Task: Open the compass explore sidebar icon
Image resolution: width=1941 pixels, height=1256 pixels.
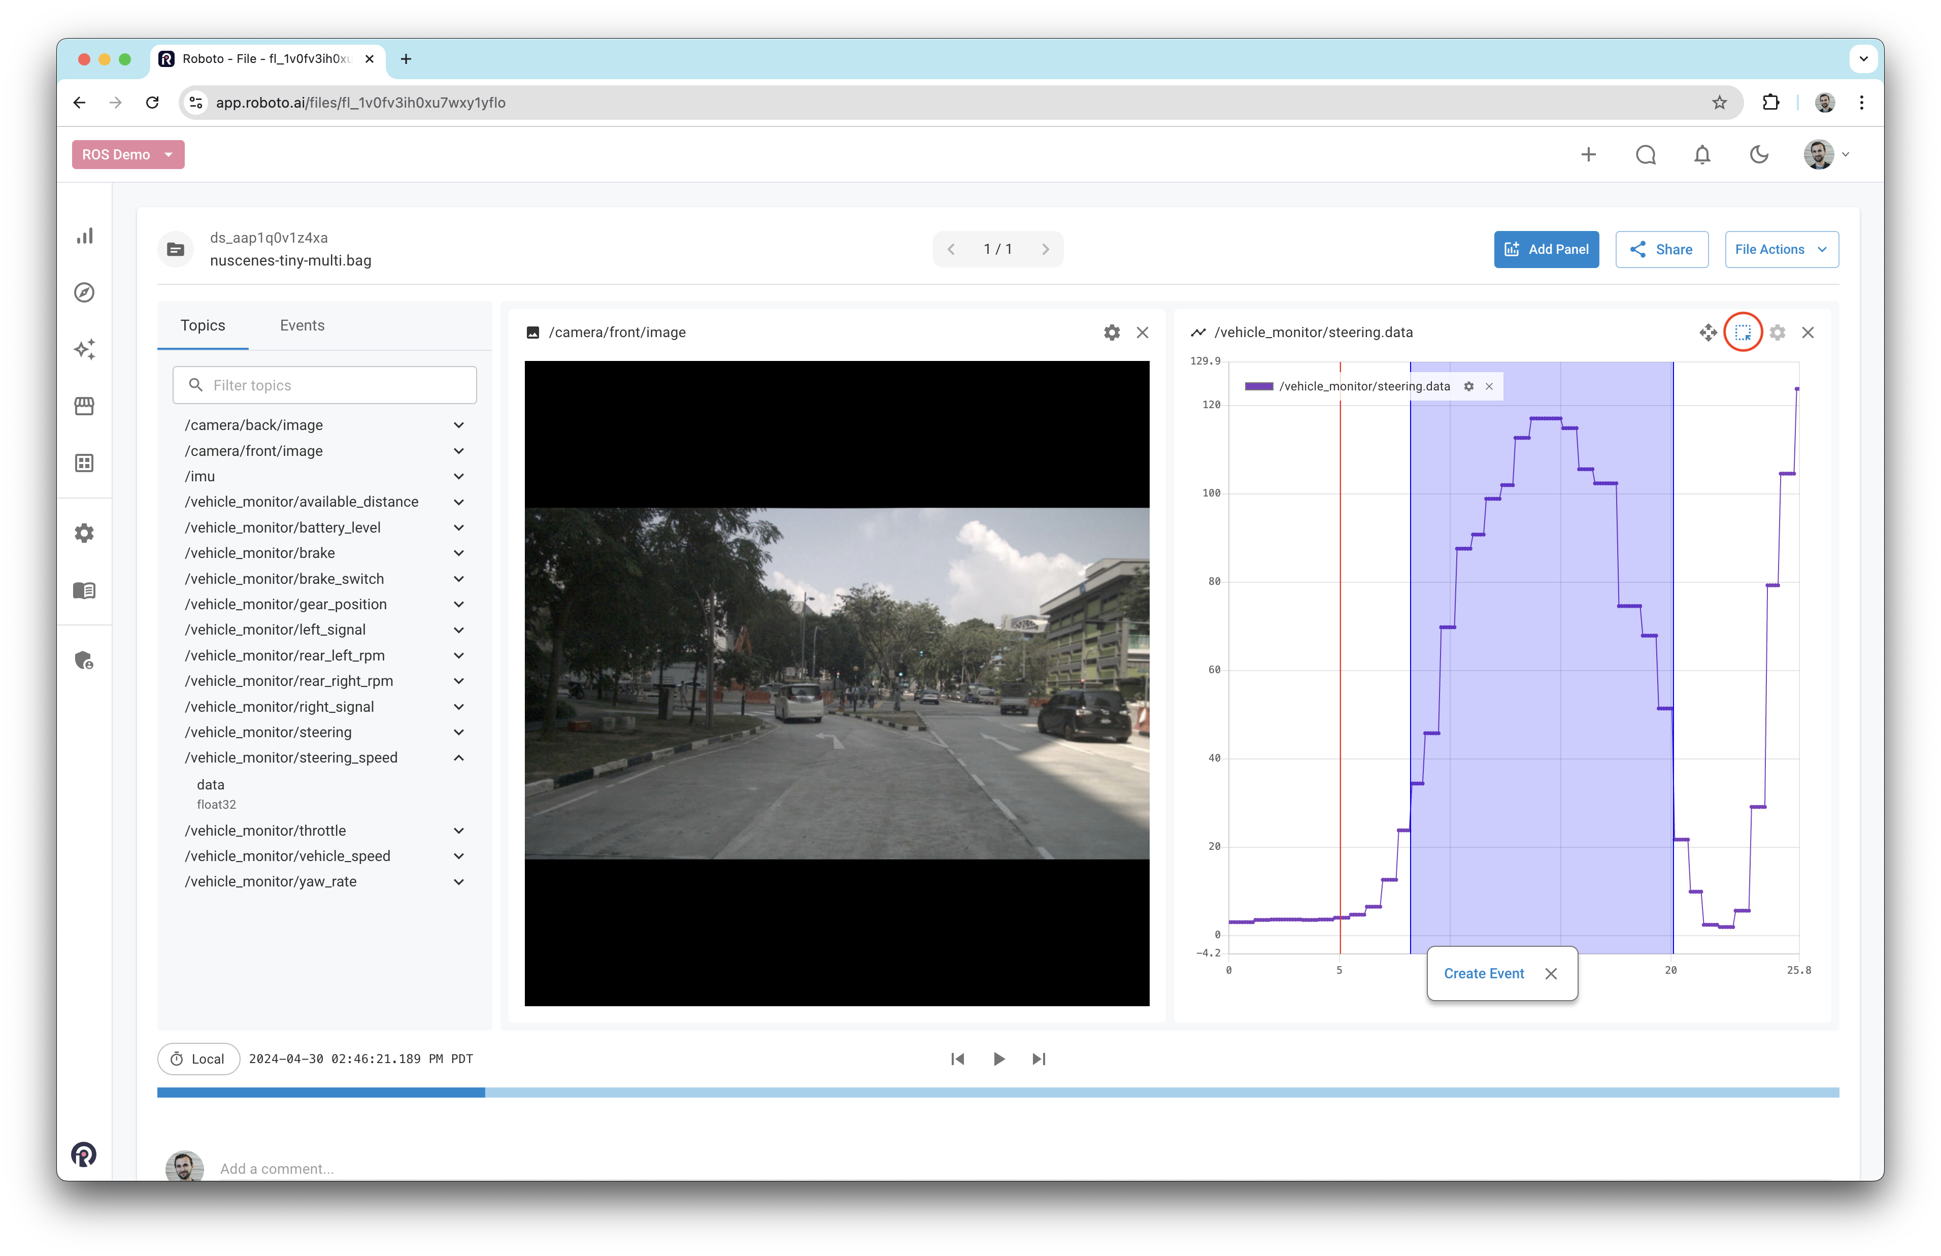Action: (x=85, y=293)
